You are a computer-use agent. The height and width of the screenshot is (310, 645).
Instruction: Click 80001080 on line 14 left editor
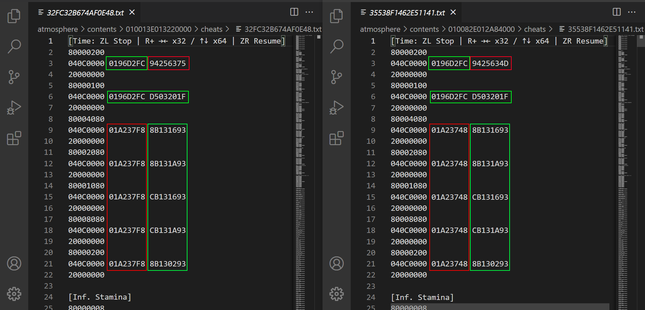(86, 186)
